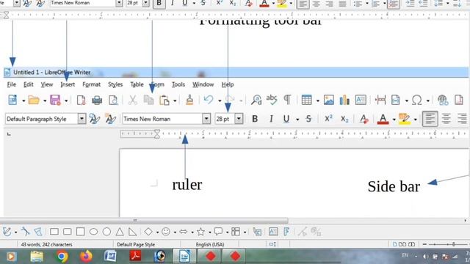Open the Insert menu in the pictured Writer window
This screenshot has height=264, width=470.
pyautogui.click(x=68, y=84)
